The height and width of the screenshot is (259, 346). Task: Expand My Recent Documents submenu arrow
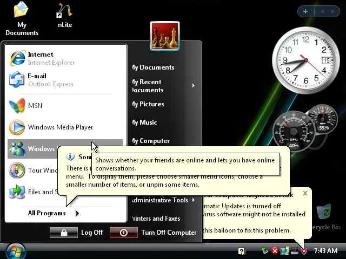tap(194, 86)
